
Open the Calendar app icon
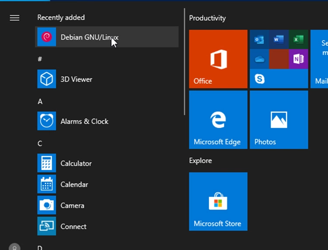pyautogui.click(x=47, y=184)
